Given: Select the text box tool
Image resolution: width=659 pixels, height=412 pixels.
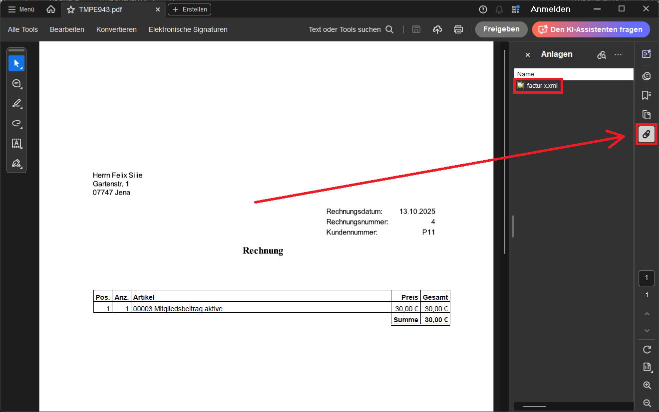Looking at the screenshot, I should point(16,144).
